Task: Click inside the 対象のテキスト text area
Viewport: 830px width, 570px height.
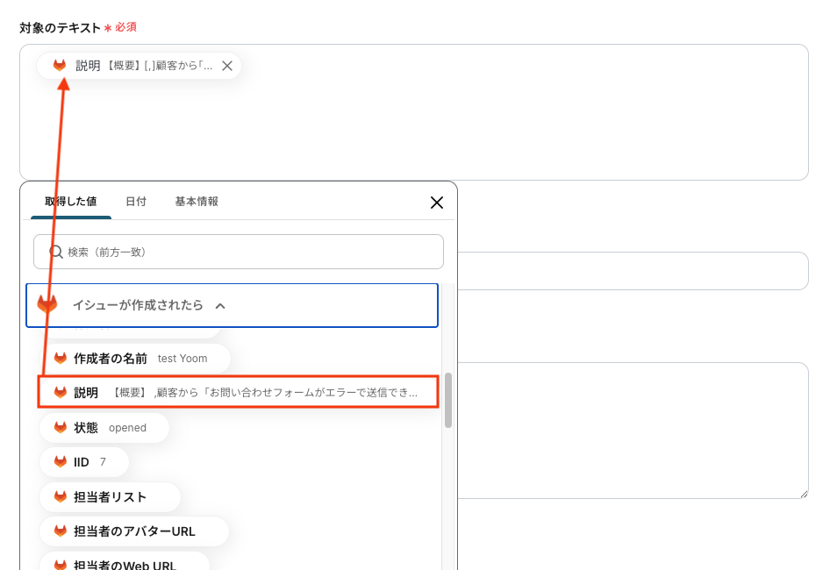Action: click(414, 112)
